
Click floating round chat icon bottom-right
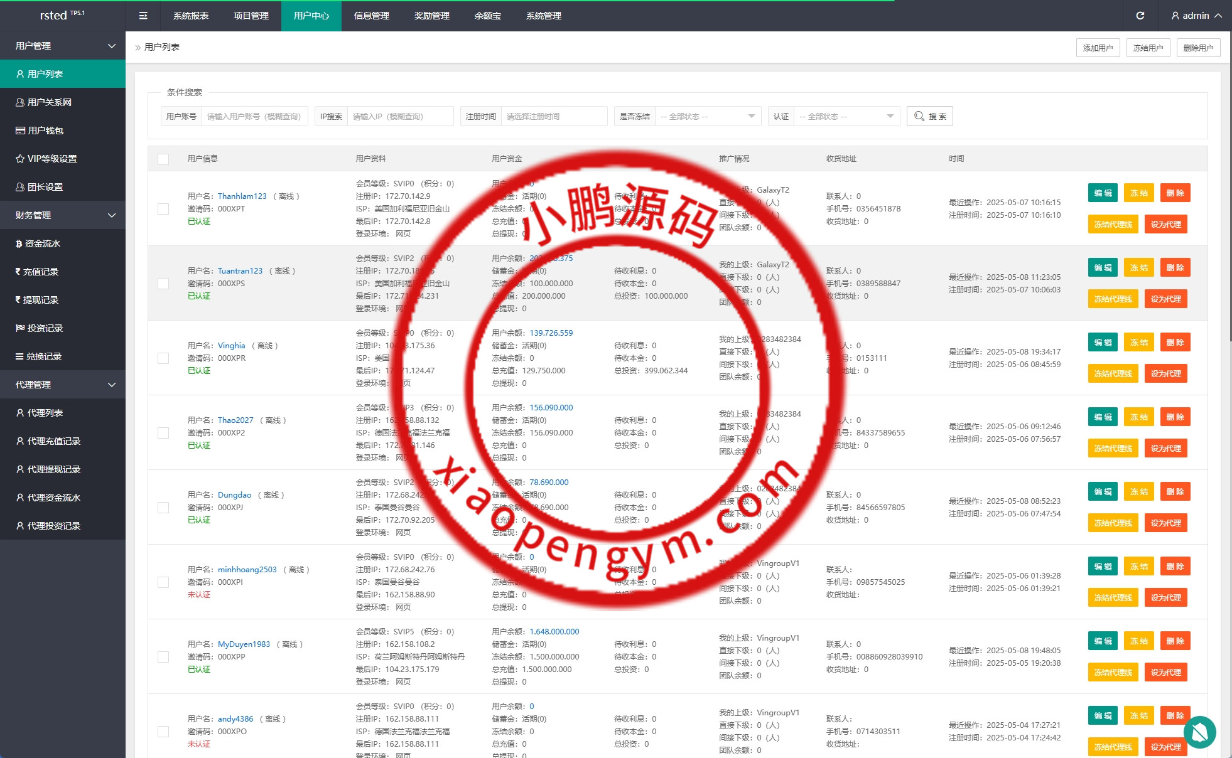[1199, 732]
